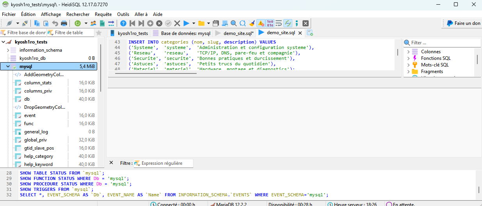The image size is (482, 206).
Task: Click the Save floppy disk icon
Action: pos(216,23)
